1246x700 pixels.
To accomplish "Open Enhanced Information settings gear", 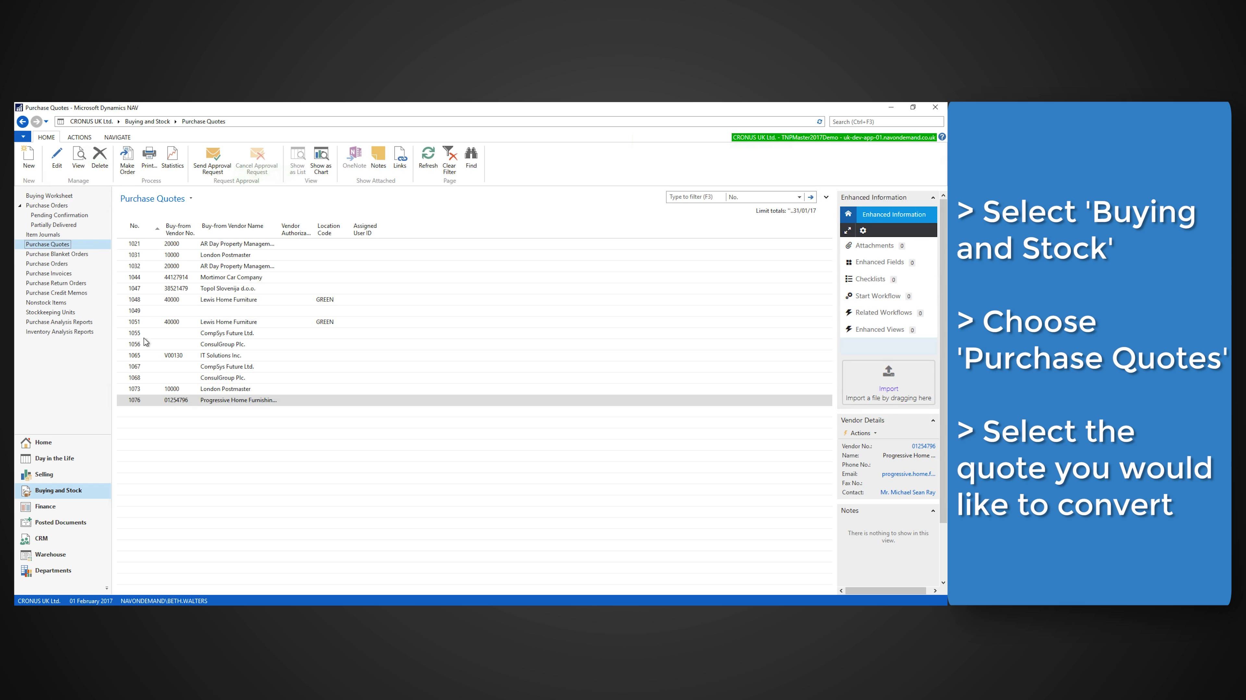I will pos(863,230).
